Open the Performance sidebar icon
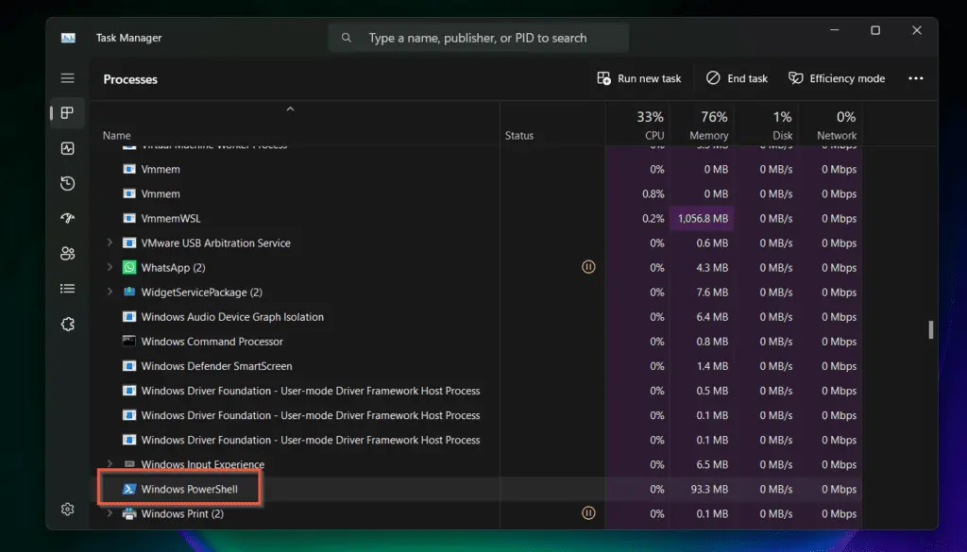 (x=68, y=148)
